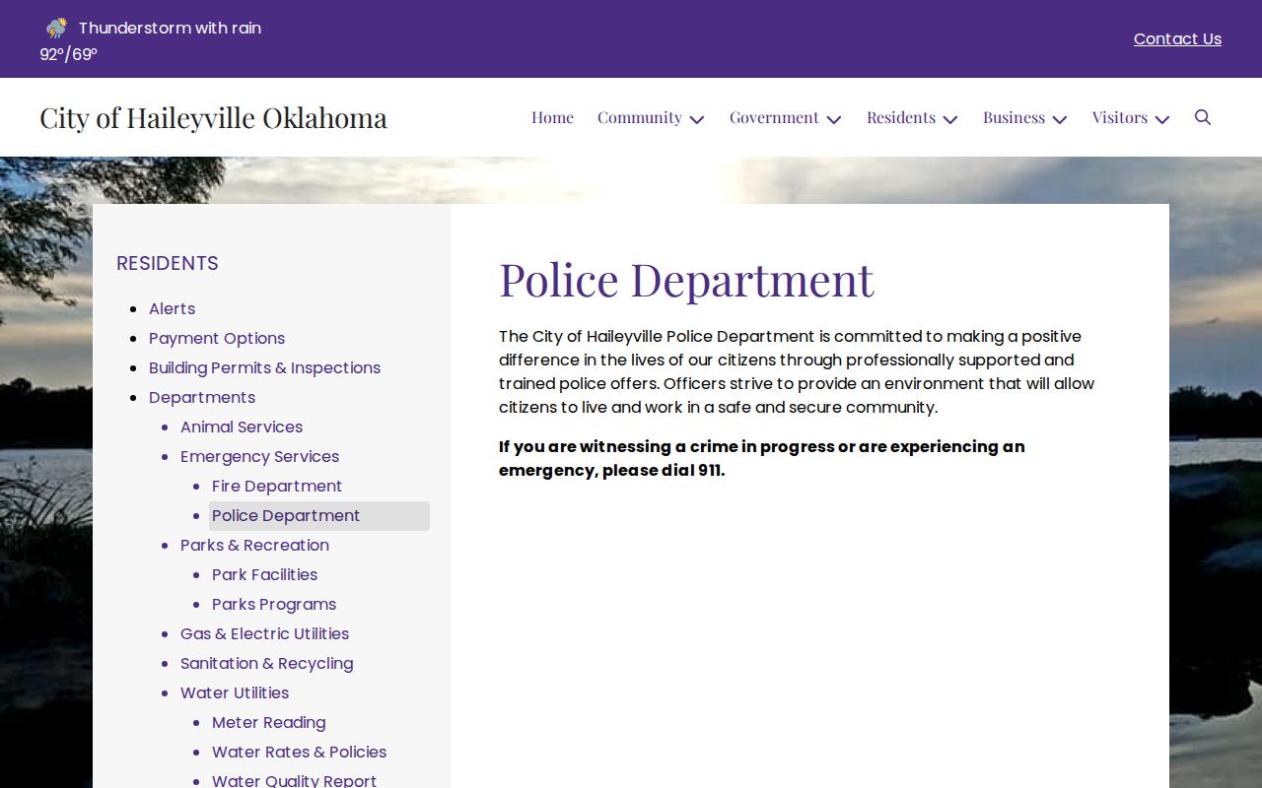1262x788 pixels.
Task: Go to Fire Department page
Action: click(x=277, y=486)
